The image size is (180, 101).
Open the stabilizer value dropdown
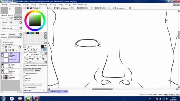point(130,8)
